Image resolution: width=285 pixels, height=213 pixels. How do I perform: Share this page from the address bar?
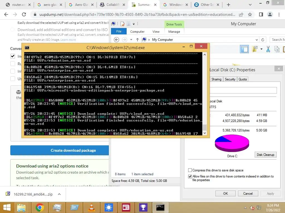(241, 14)
